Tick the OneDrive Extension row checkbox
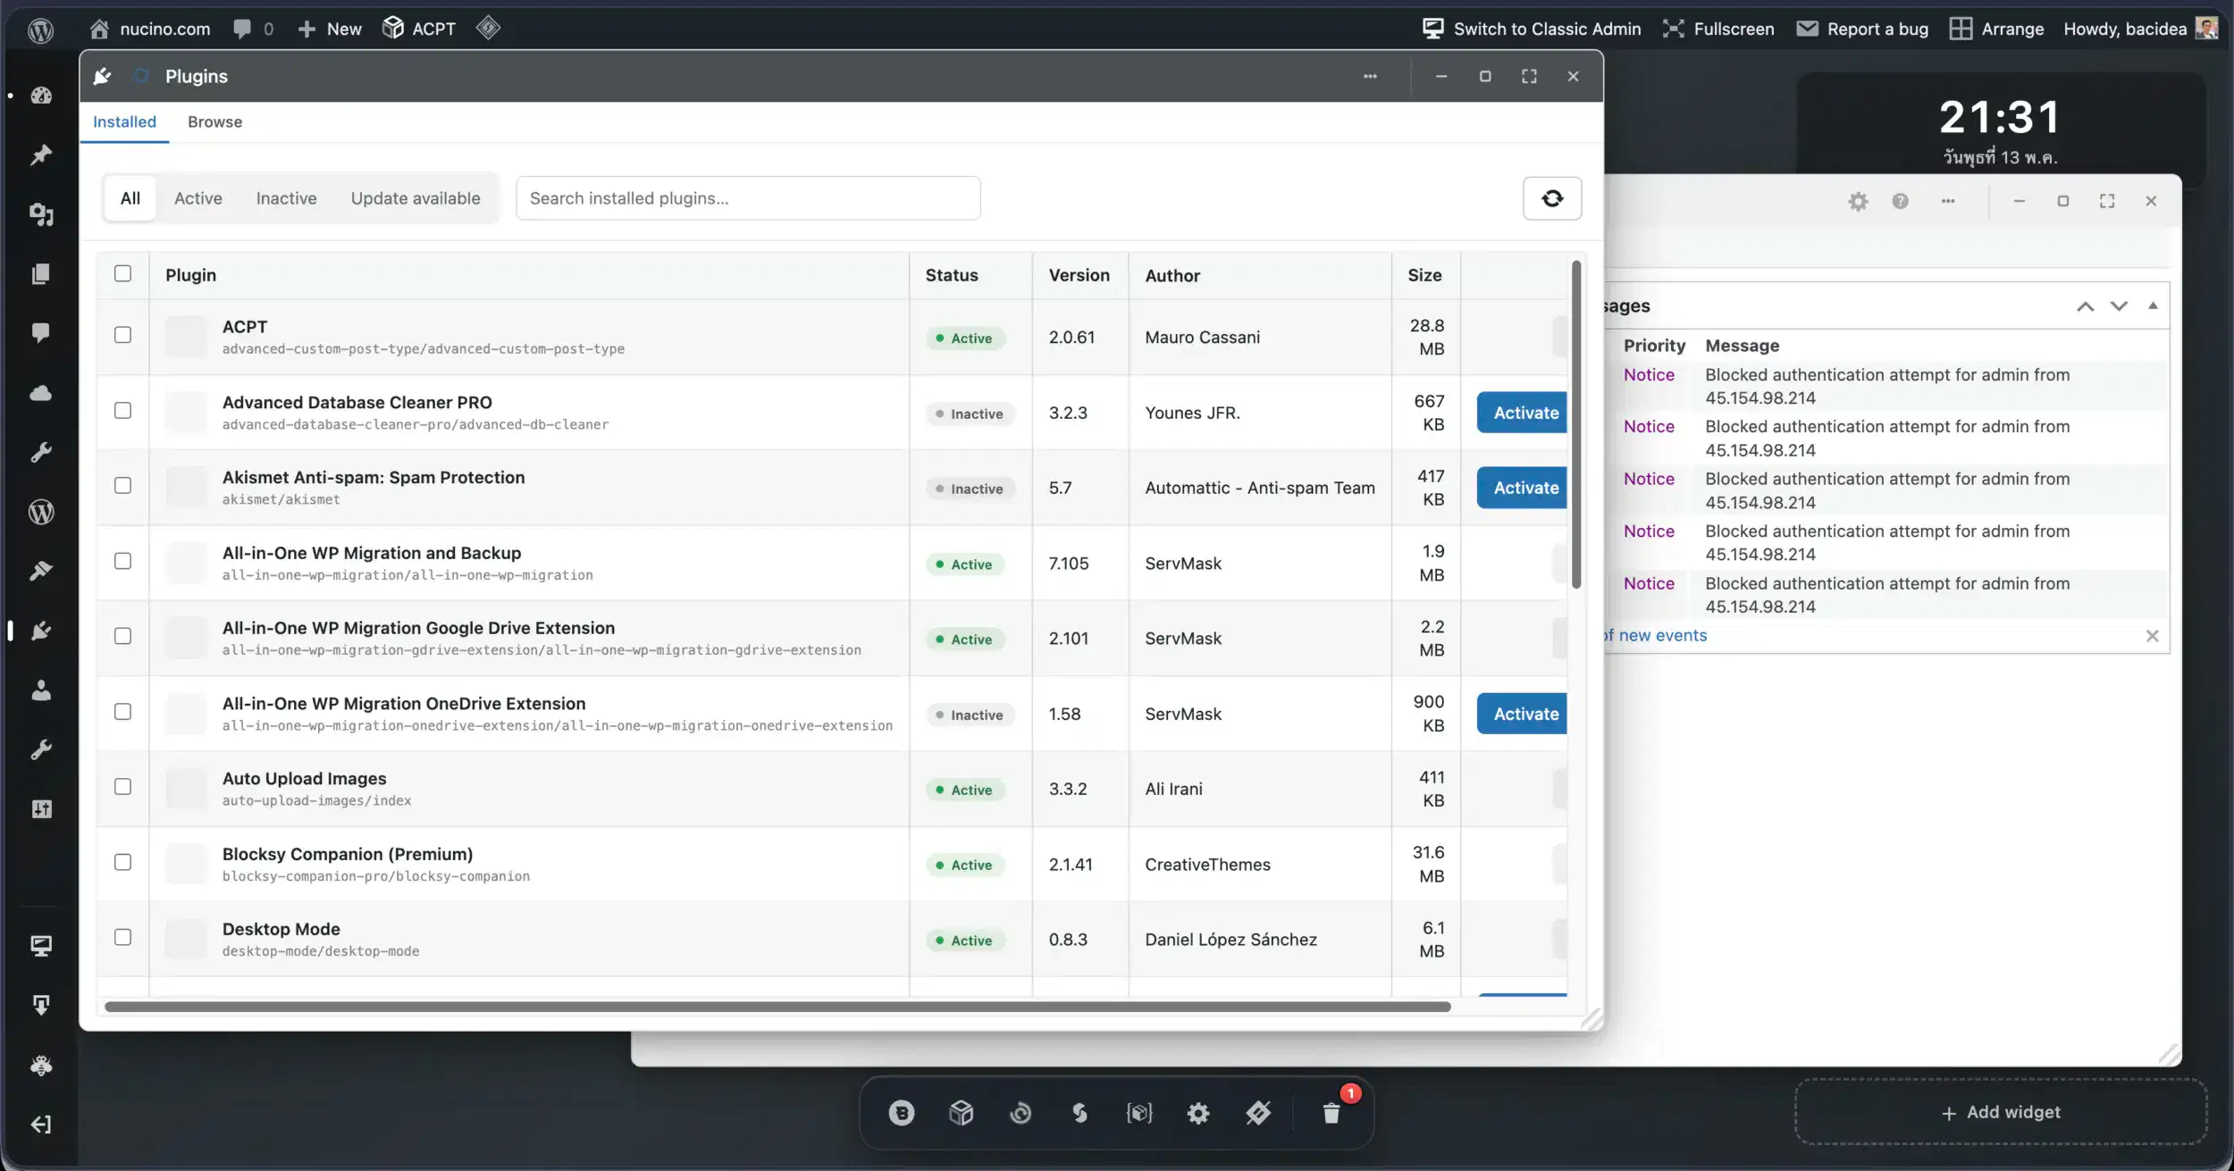The height and width of the screenshot is (1171, 2234). pyautogui.click(x=122, y=711)
